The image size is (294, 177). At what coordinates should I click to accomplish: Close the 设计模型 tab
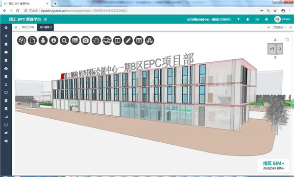(51, 27)
